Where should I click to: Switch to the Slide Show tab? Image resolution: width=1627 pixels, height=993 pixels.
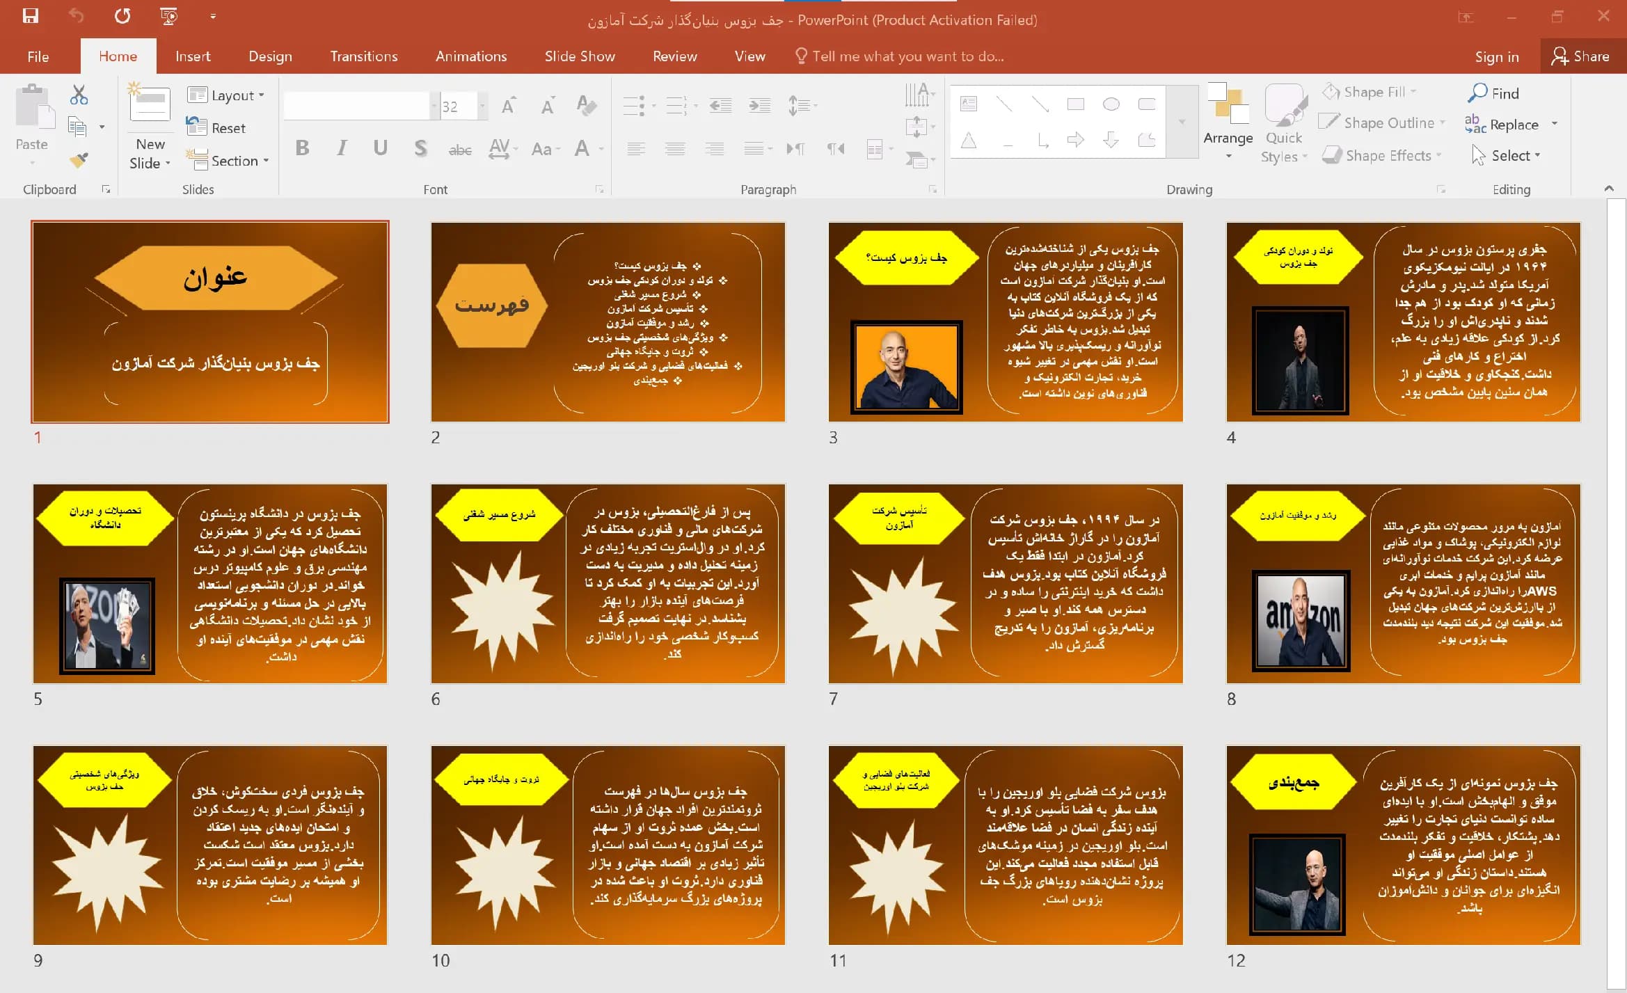pos(580,56)
